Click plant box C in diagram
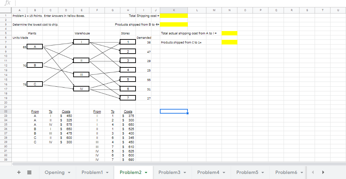The image size is (346, 179). coord(35,84)
